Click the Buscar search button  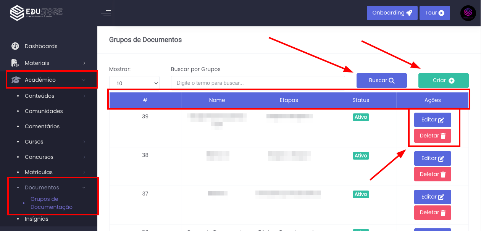(381, 81)
